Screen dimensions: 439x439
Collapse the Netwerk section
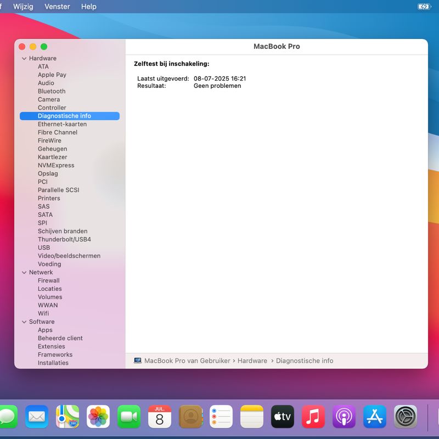pos(24,272)
